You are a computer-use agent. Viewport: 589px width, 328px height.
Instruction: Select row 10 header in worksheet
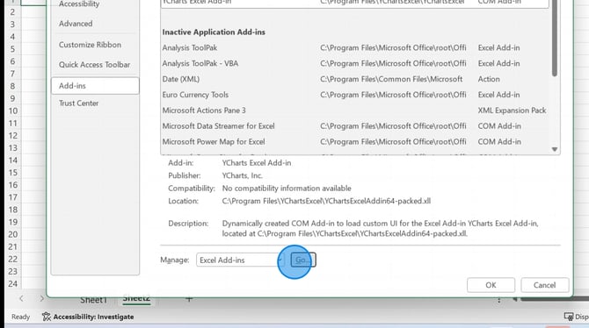pos(13,111)
